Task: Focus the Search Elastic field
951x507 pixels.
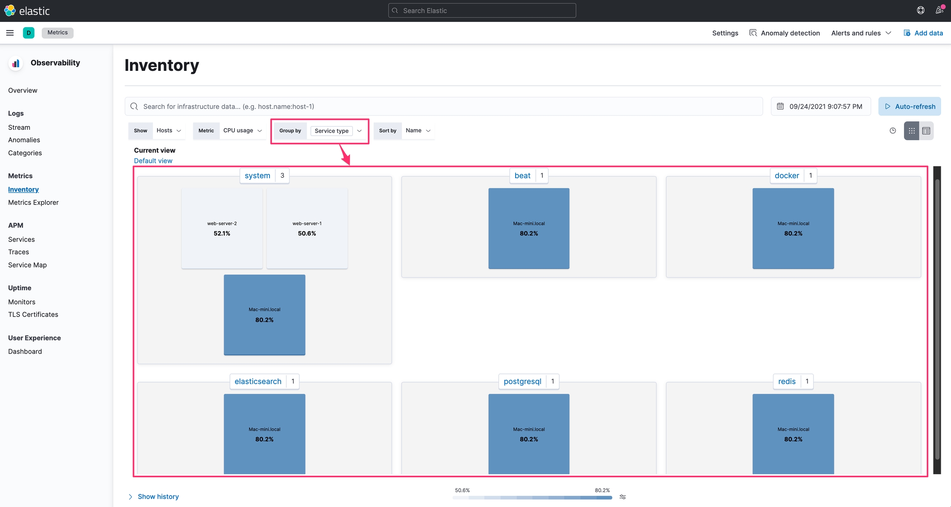Action: (x=482, y=11)
